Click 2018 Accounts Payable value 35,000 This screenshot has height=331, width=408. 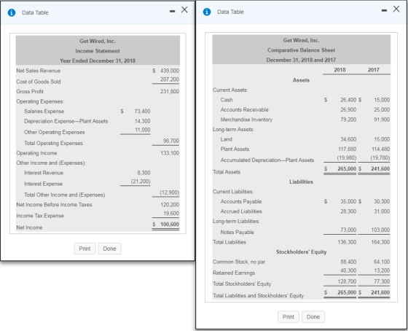[x=348, y=201]
